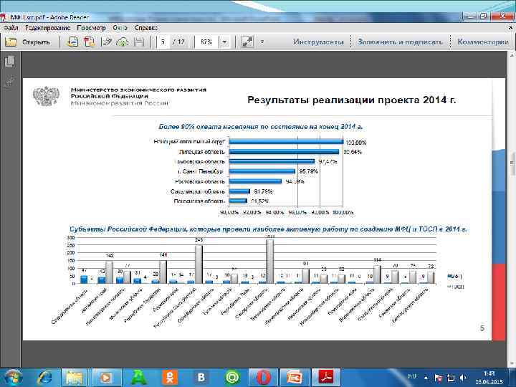Open PowerPoint icon on taskbar

click(x=295, y=378)
